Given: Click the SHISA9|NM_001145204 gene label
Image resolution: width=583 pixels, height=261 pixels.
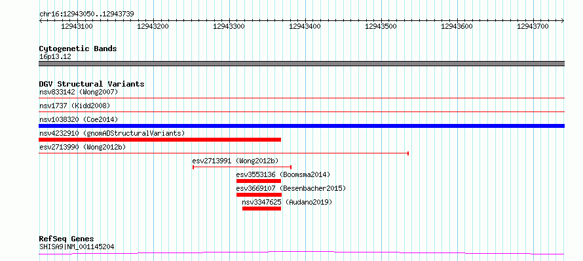Looking at the screenshot, I should [77, 247].
